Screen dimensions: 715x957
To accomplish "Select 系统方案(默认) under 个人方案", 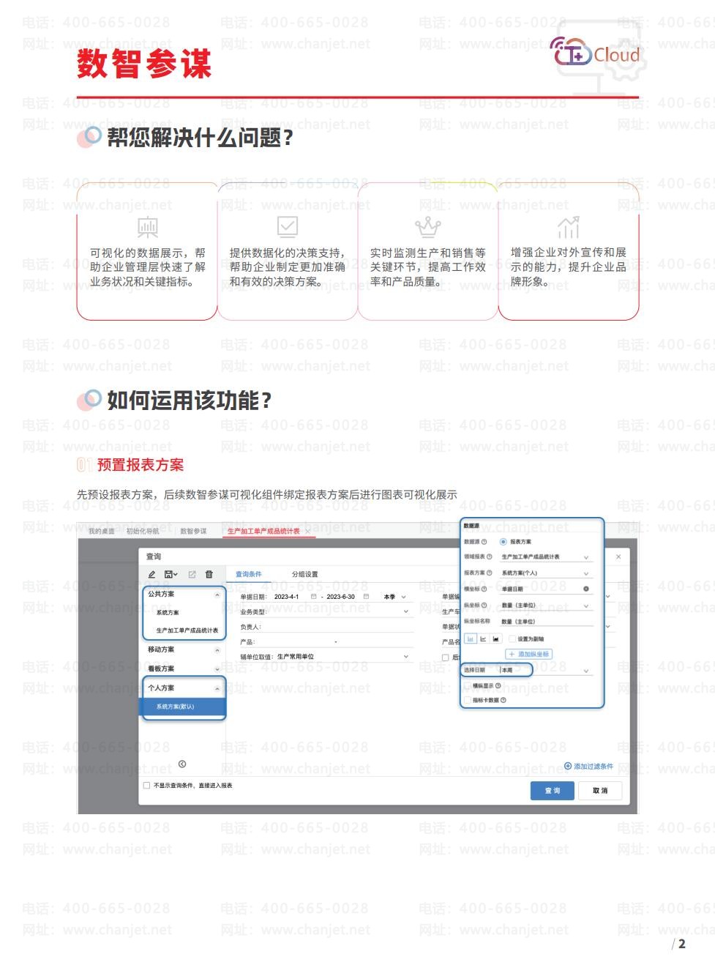I will pyautogui.click(x=183, y=707).
